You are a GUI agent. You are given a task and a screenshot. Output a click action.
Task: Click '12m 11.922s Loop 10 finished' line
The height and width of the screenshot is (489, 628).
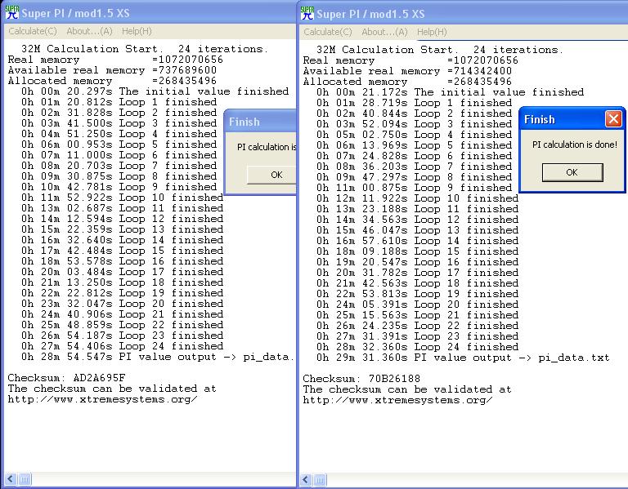(417, 198)
